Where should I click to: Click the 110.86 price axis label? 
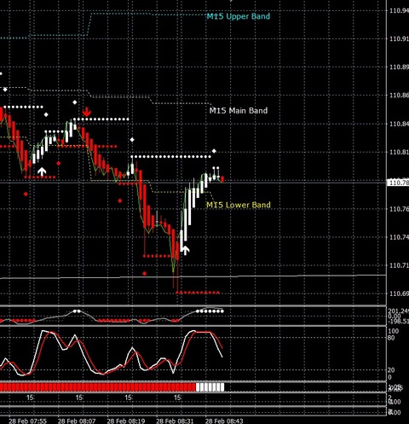click(x=399, y=96)
